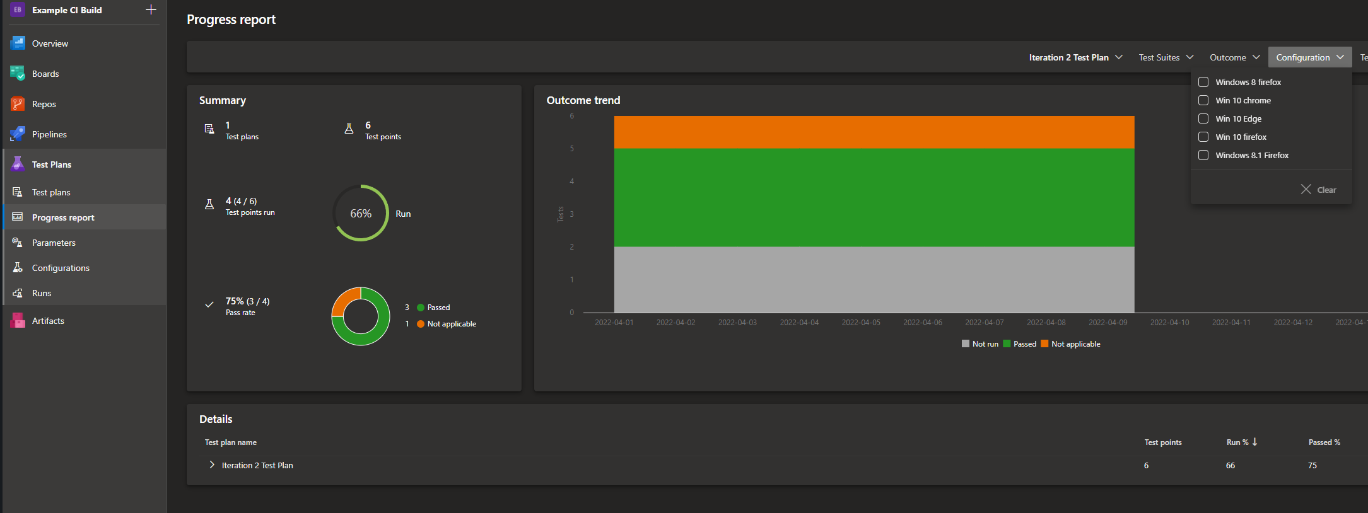This screenshot has width=1368, height=513.
Task: Click the Runs icon in sidebar
Action: click(x=18, y=293)
